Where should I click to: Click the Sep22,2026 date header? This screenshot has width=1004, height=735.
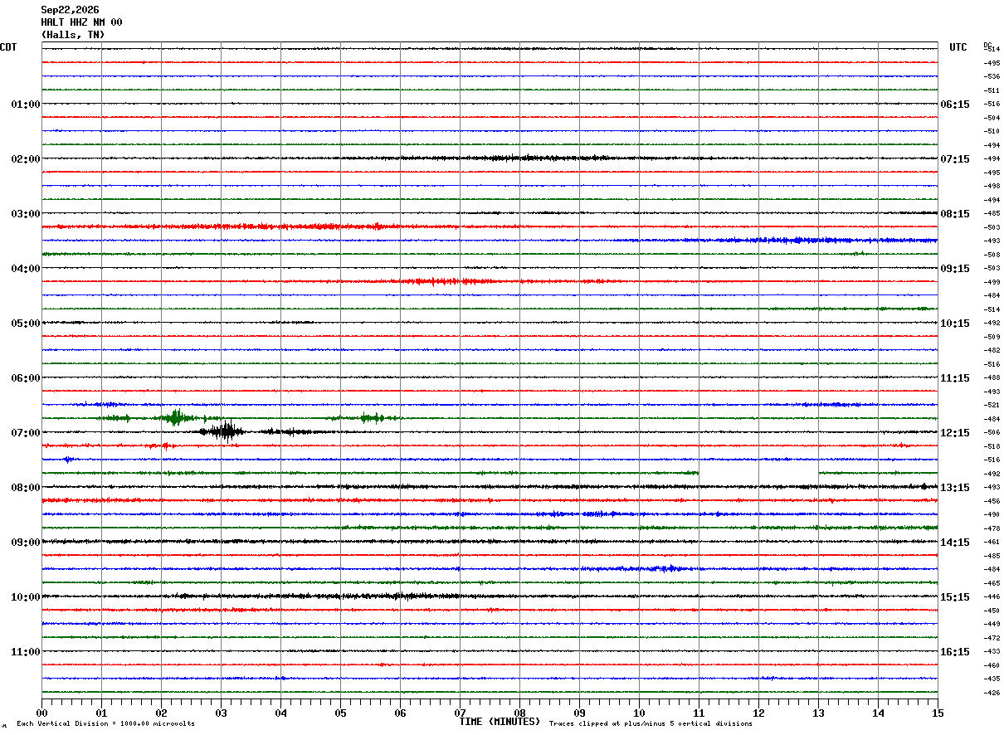click(x=70, y=10)
